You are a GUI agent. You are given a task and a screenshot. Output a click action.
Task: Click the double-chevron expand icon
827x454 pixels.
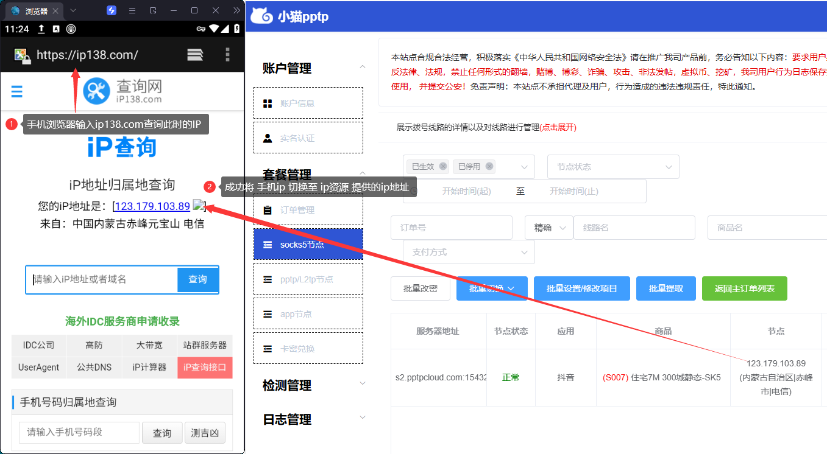[x=236, y=10]
